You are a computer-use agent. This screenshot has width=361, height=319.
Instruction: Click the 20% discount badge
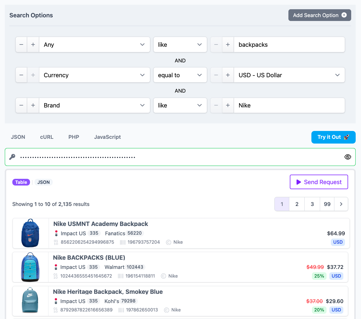tap(319, 310)
